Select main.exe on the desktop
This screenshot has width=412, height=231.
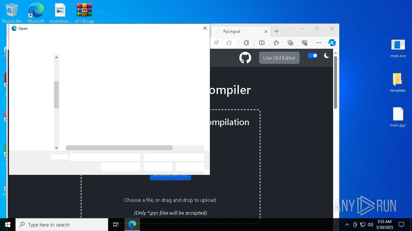(x=398, y=48)
